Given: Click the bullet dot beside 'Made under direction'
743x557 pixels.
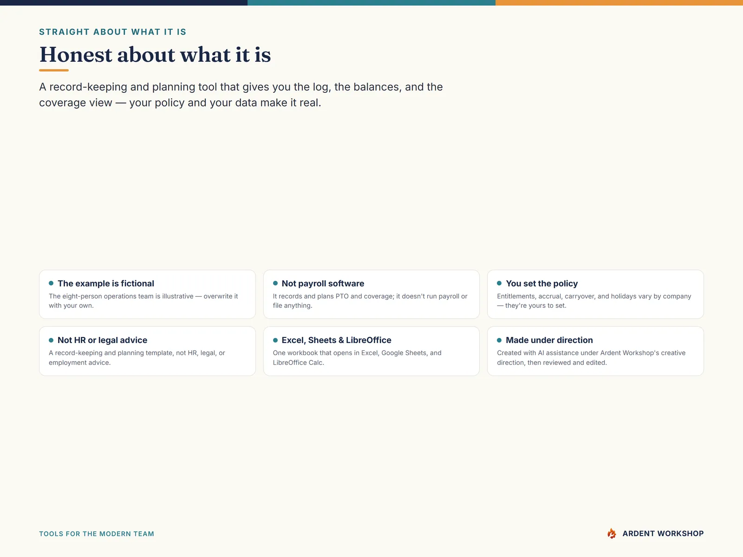Looking at the screenshot, I should pyautogui.click(x=499, y=340).
